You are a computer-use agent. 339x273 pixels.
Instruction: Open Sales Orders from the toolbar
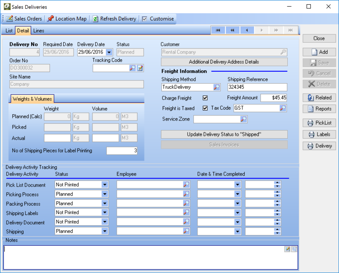click(x=24, y=19)
